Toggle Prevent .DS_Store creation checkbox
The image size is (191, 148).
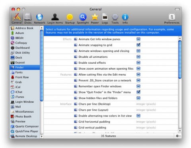[138, 80]
